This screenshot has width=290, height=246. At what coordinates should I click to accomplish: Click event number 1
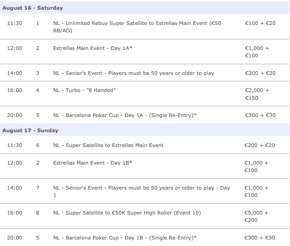tap(38, 23)
